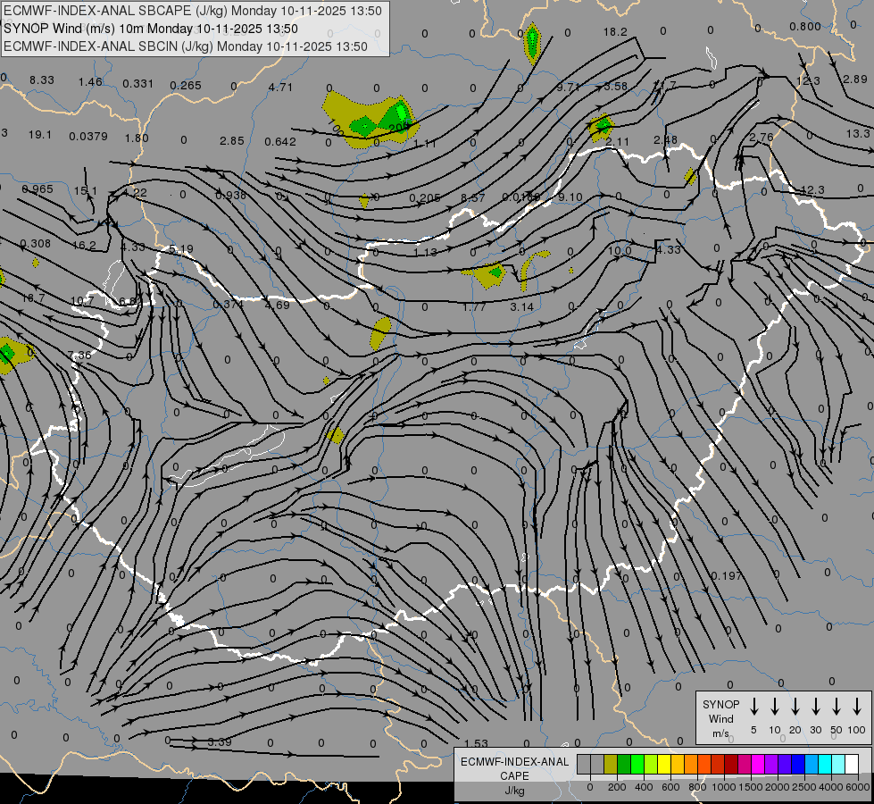Image resolution: width=874 pixels, height=804 pixels.
Task: Click the 15.1 value on the map
Action: tap(86, 191)
